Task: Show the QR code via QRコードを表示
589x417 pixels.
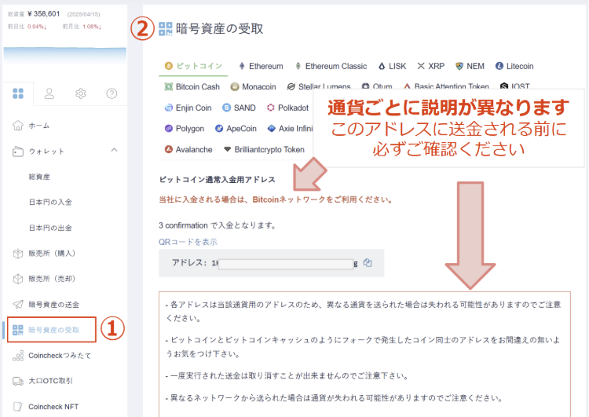Action: tap(188, 242)
